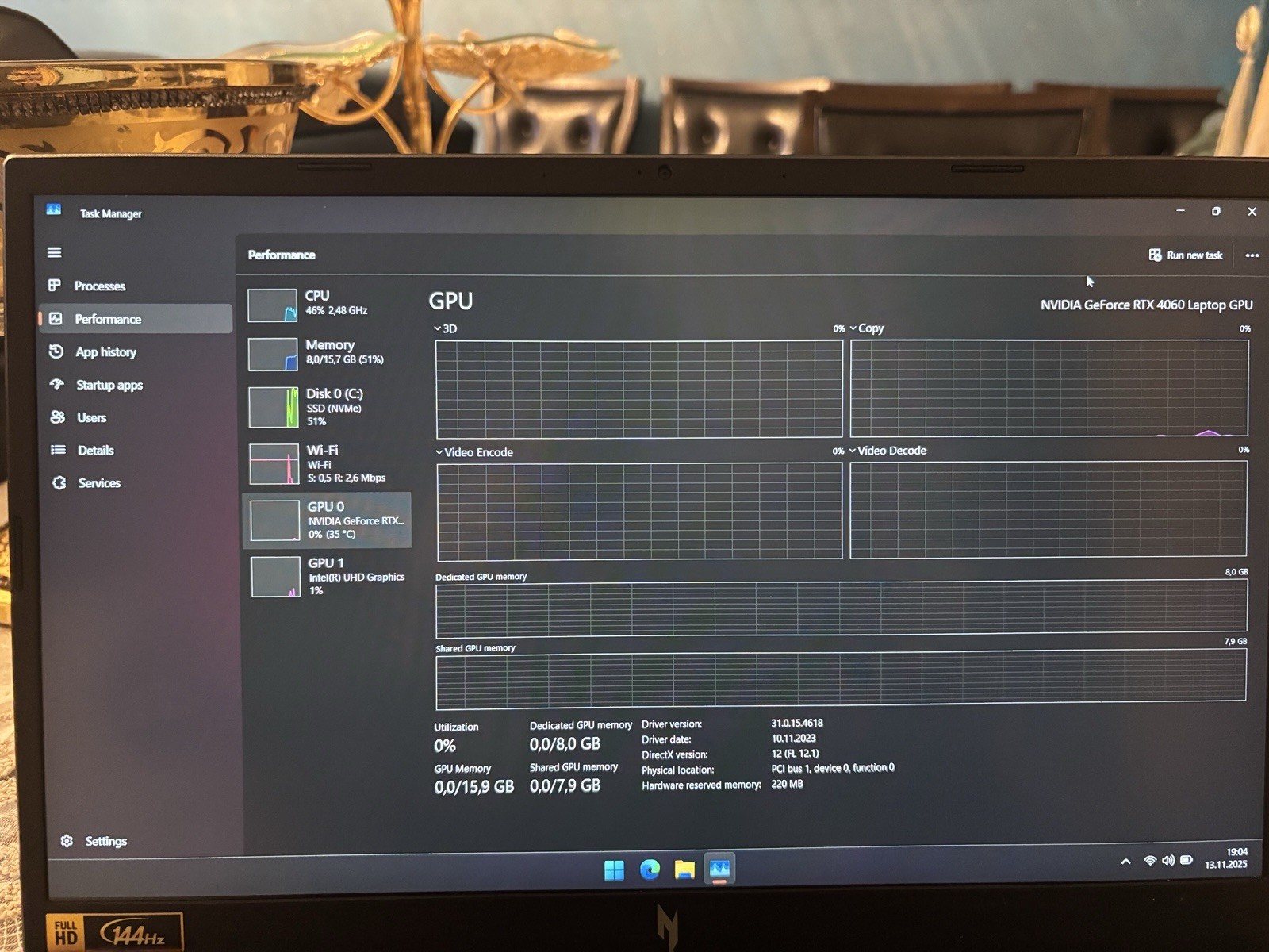Click Task Manager icon in taskbar
The height and width of the screenshot is (952, 1269).
(x=719, y=869)
